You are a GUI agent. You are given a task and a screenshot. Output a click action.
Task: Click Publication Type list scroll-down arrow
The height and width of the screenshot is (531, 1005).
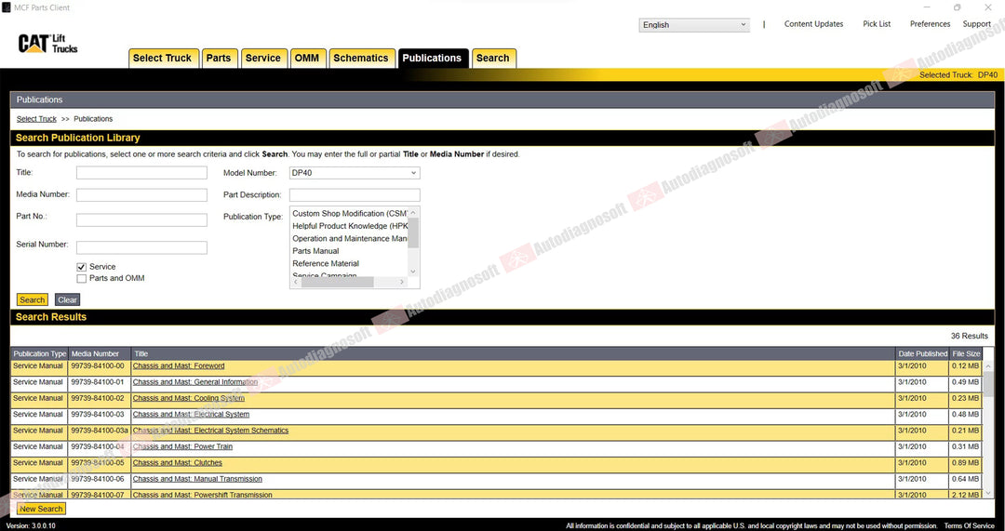[413, 272]
